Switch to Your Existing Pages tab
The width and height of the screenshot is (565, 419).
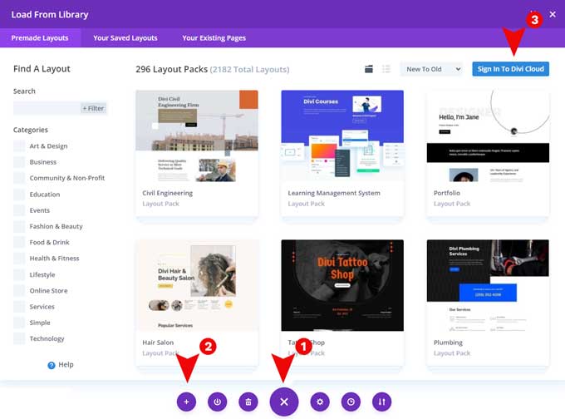(x=214, y=38)
